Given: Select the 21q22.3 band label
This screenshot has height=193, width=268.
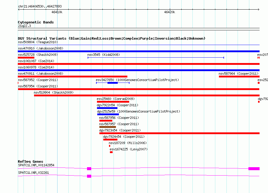Looking at the screenshot, I should [24, 26].
